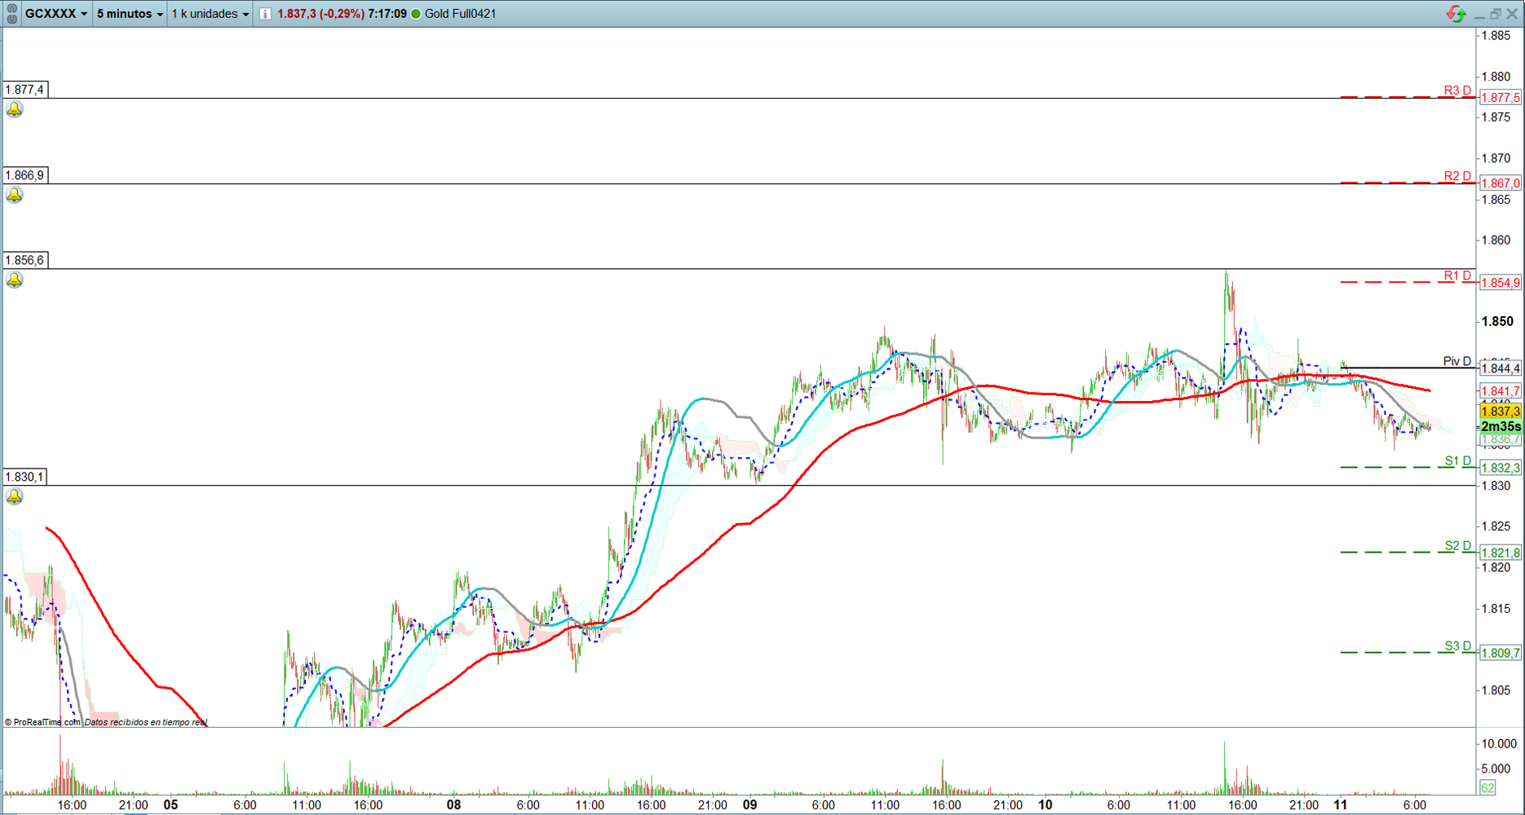Click the volume value 62 box
The image size is (1525, 815).
click(1487, 787)
